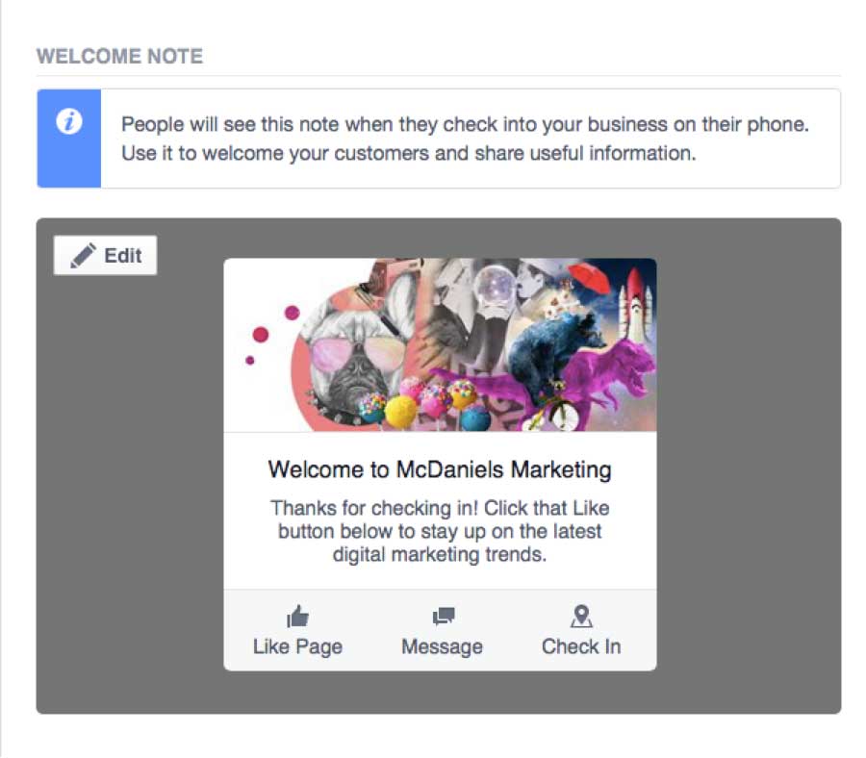Click the info text about people seeing this note
Viewport: 866px width, 758px height.
coord(465,139)
